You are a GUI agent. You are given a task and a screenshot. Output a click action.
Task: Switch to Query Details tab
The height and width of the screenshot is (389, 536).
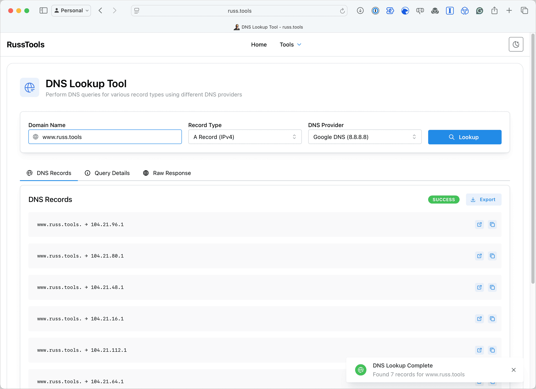coord(107,173)
